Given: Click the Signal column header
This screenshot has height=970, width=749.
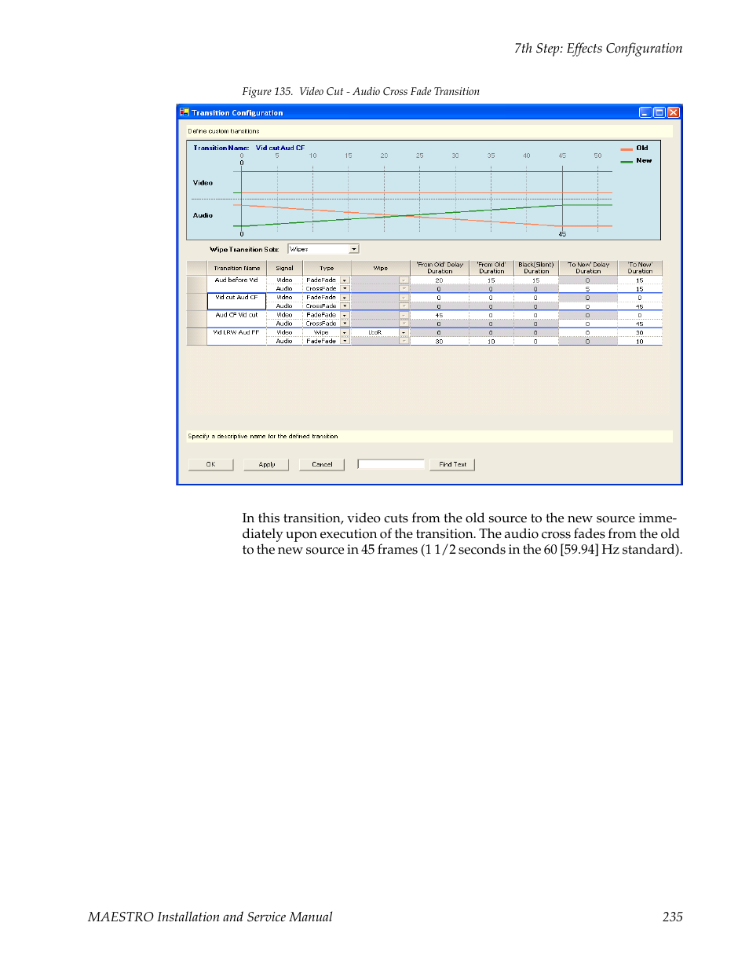Looking at the screenshot, I should [x=284, y=268].
